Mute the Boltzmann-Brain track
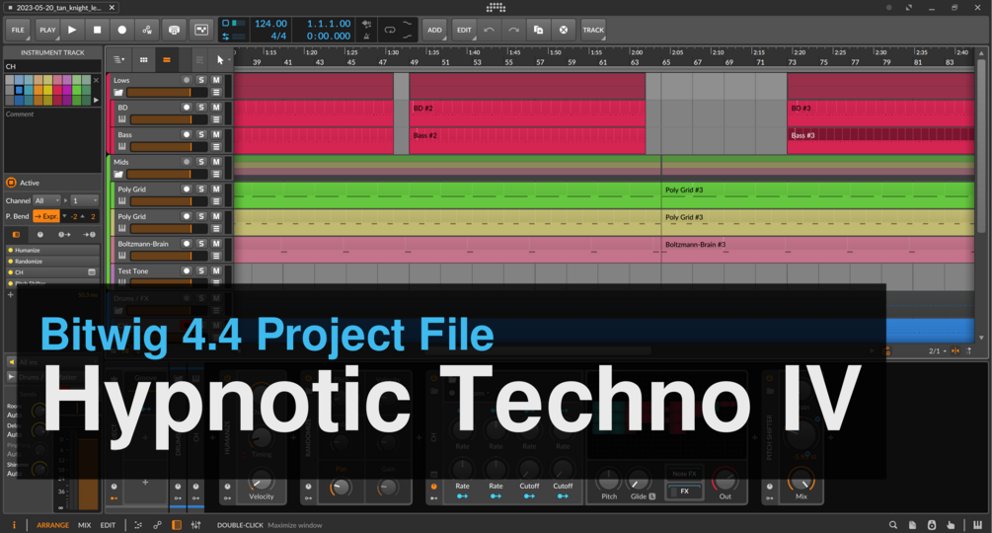This screenshot has height=533, width=992. click(216, 244)
